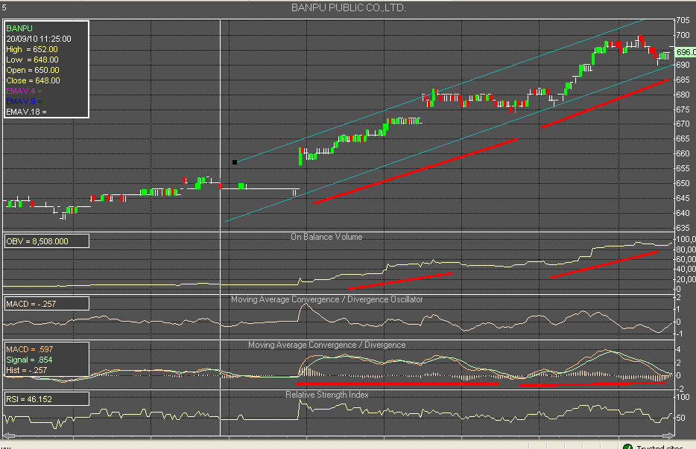The height and width of the screenshot is (449, 696).
Task: Click the right scroll arrow under the chart
Action: click(668, 436)
